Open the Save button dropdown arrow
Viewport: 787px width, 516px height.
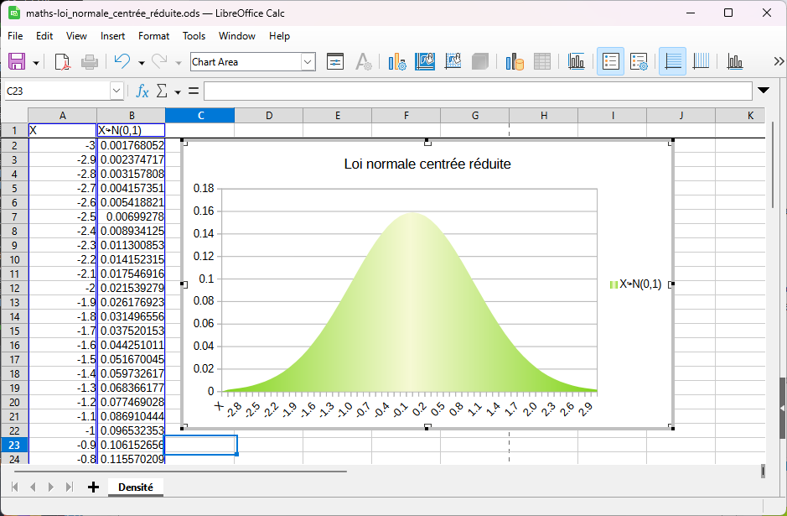click(36, 63)
